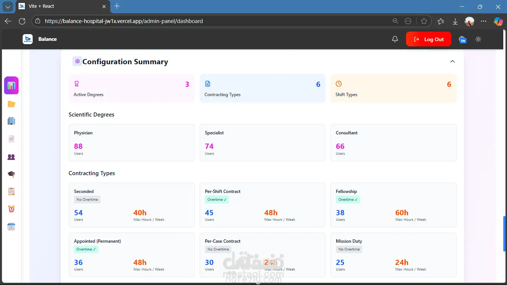Open the Copilot icon in browser toolbar
507x285 pixels.
498,21
